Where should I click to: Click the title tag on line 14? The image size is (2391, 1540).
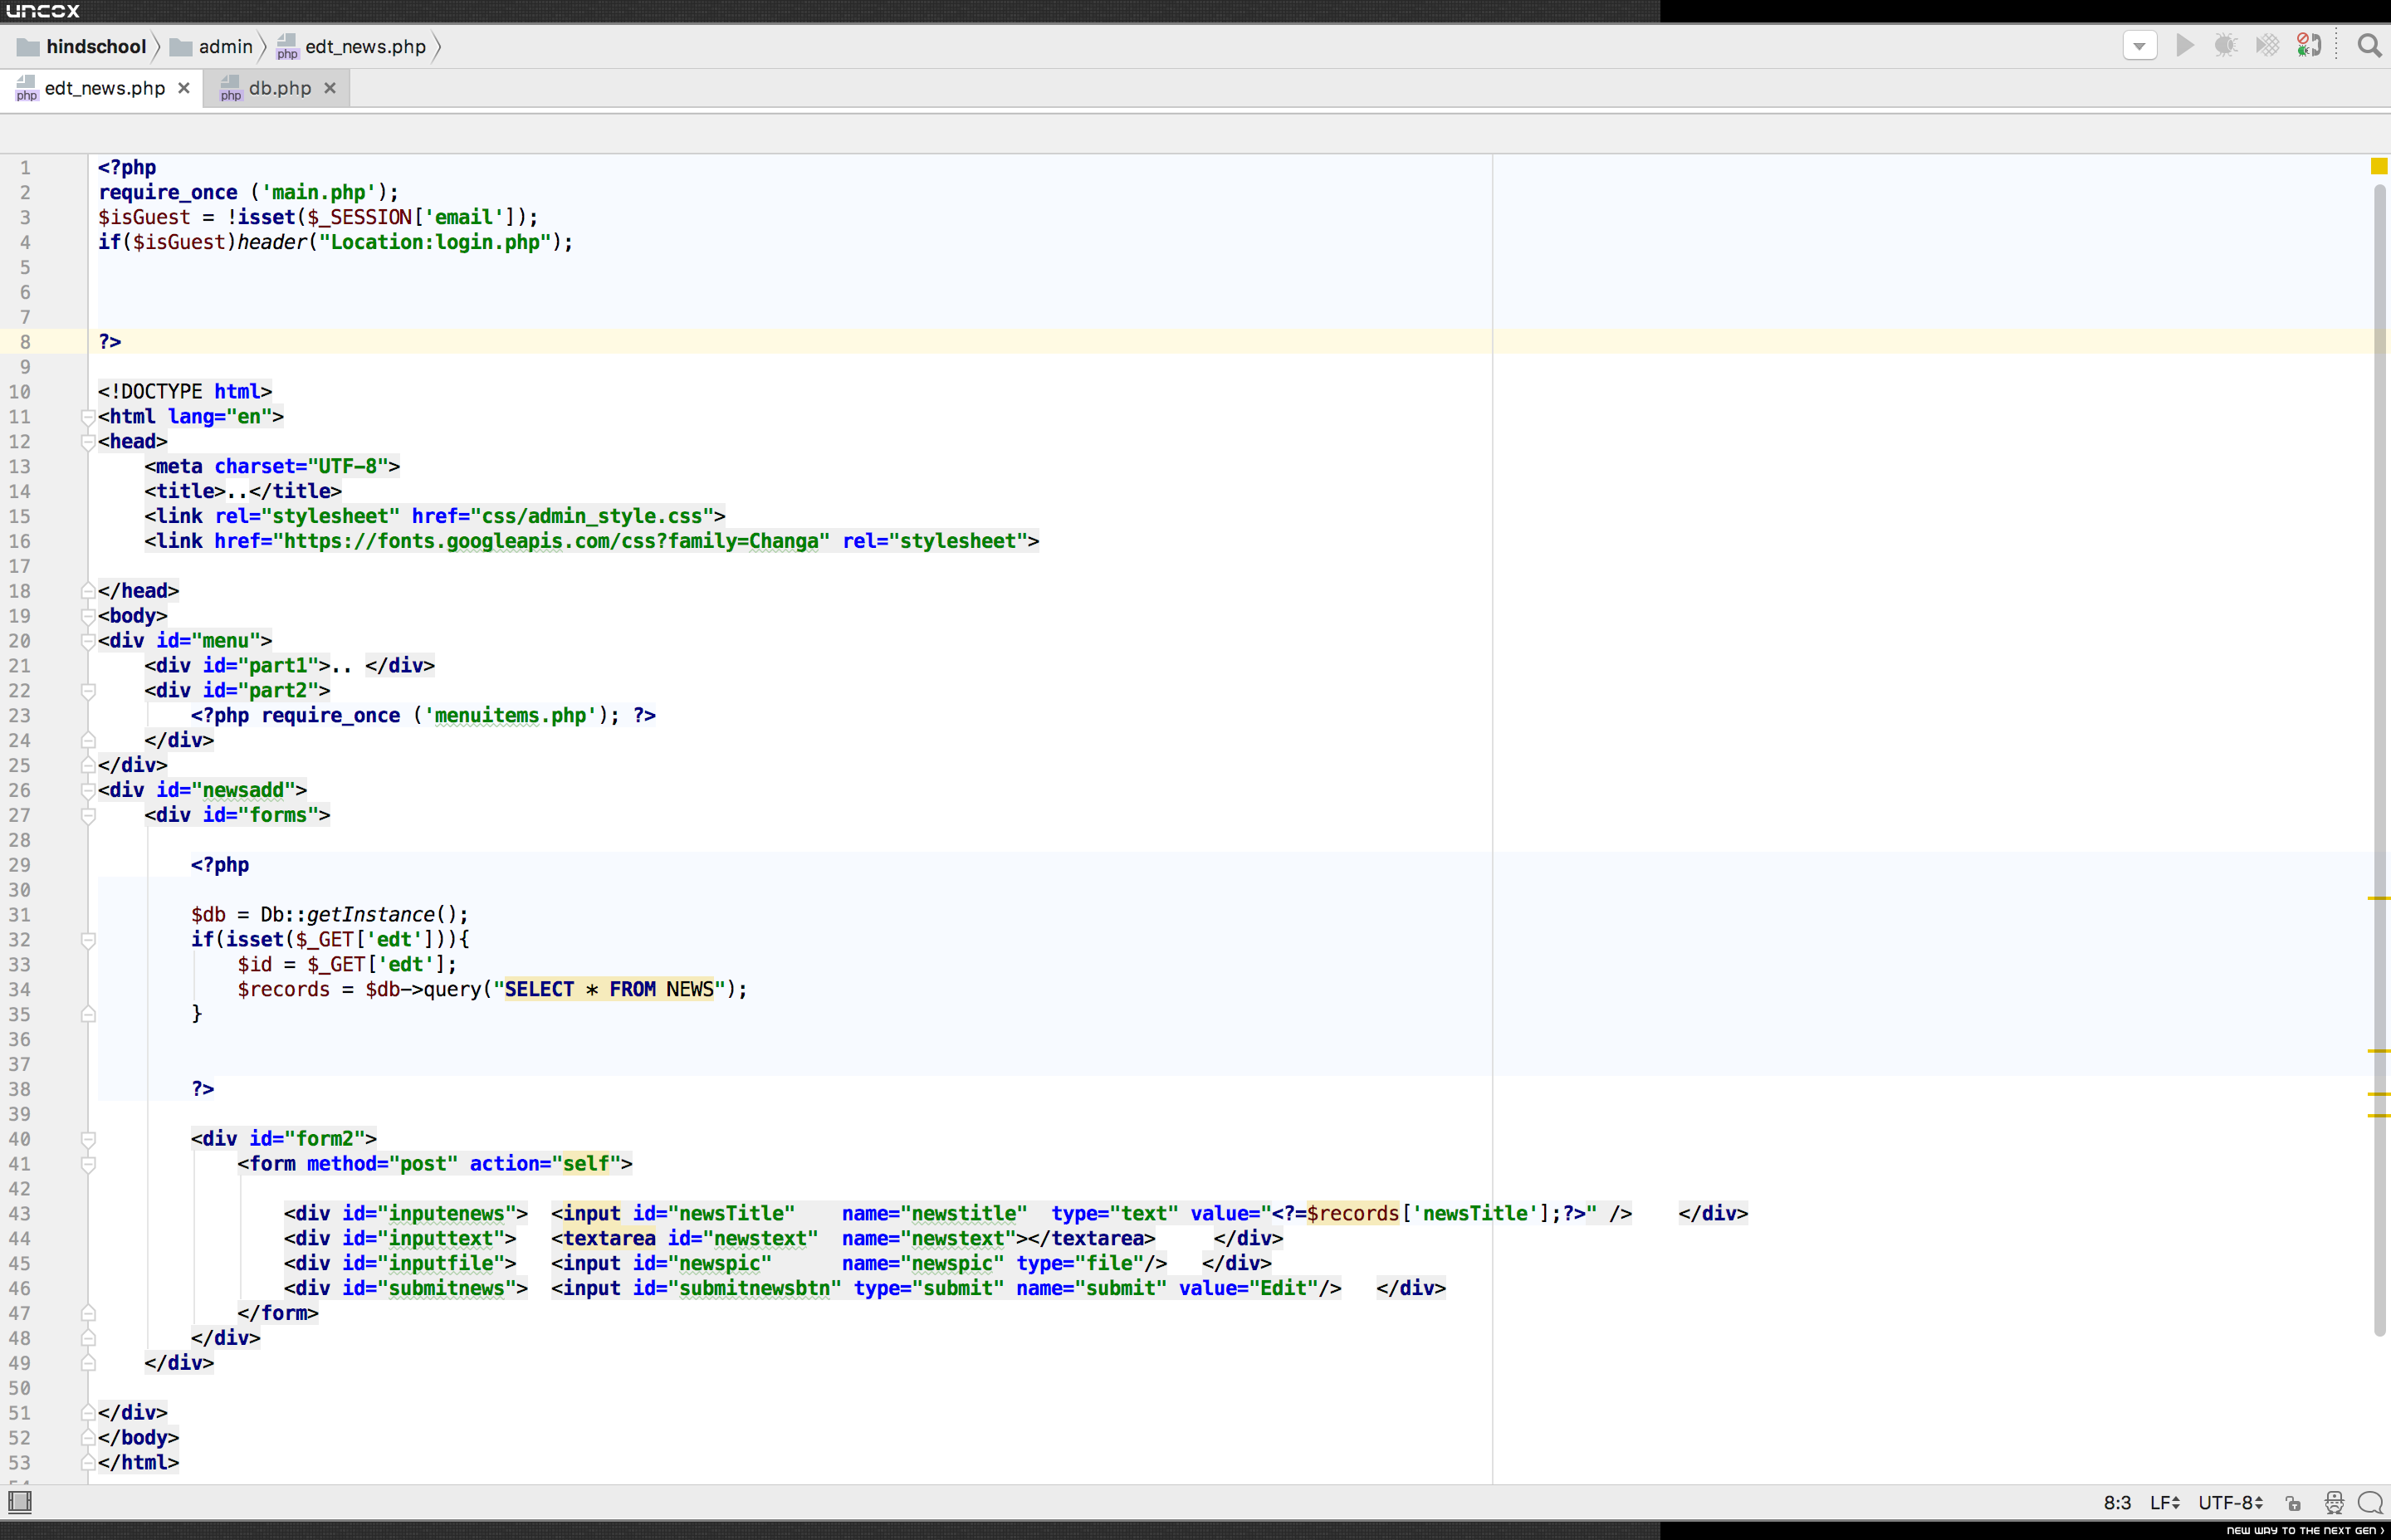(243, 491)
